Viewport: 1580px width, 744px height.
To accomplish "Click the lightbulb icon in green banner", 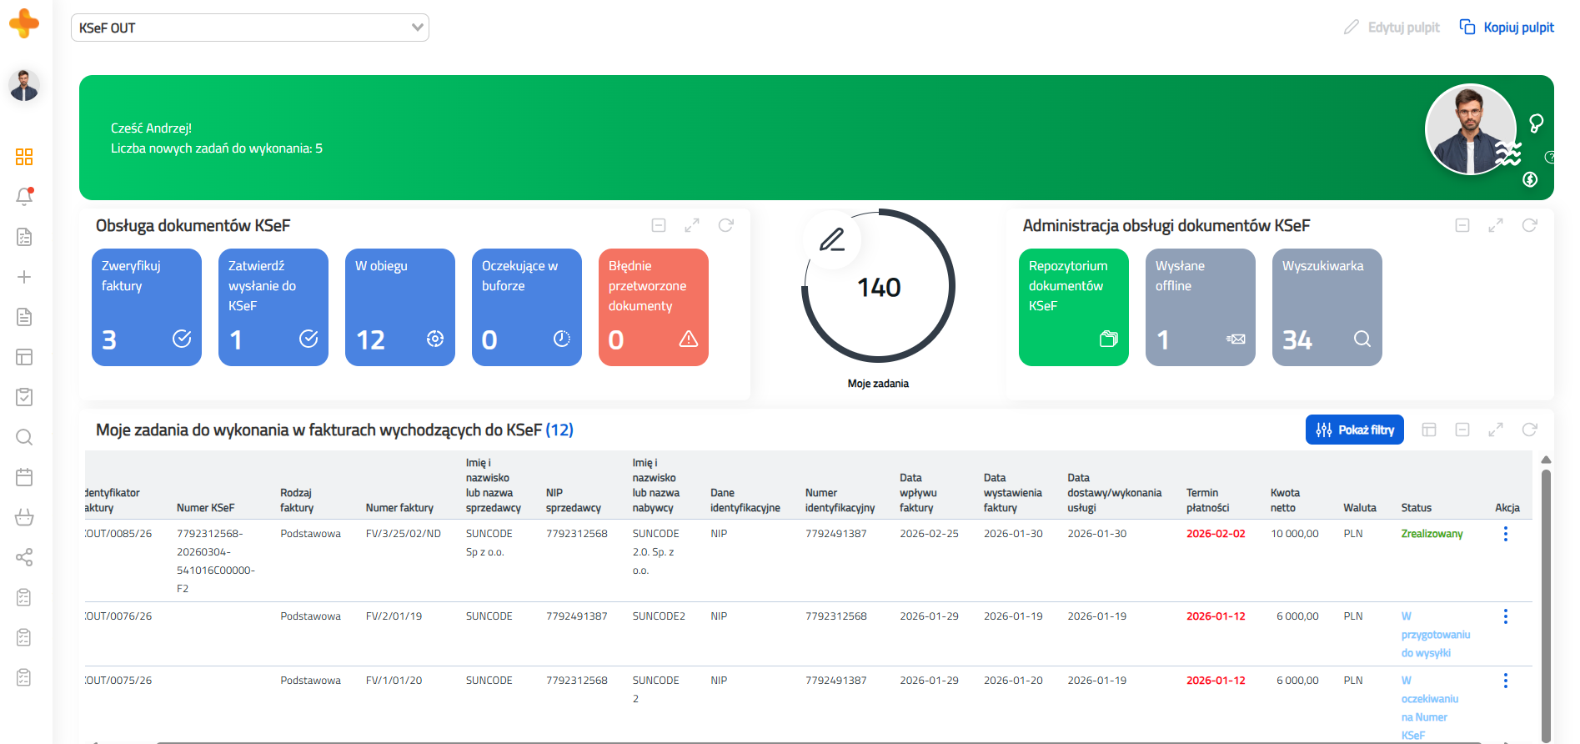I will pos(1536,123).
